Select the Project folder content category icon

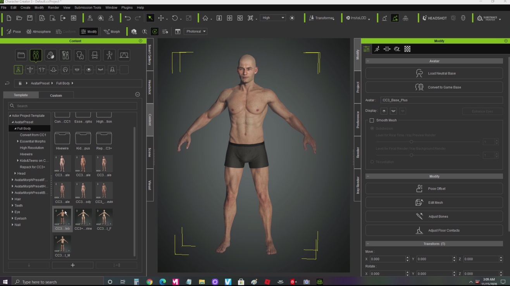(21, 55)
